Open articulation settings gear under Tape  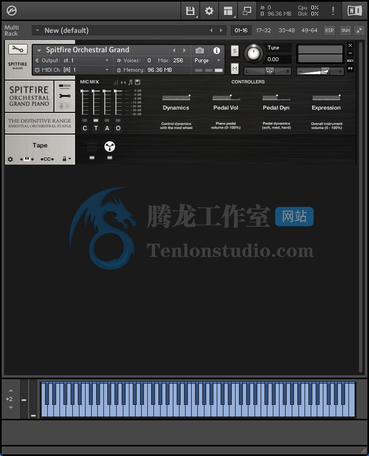click(10, 159)
